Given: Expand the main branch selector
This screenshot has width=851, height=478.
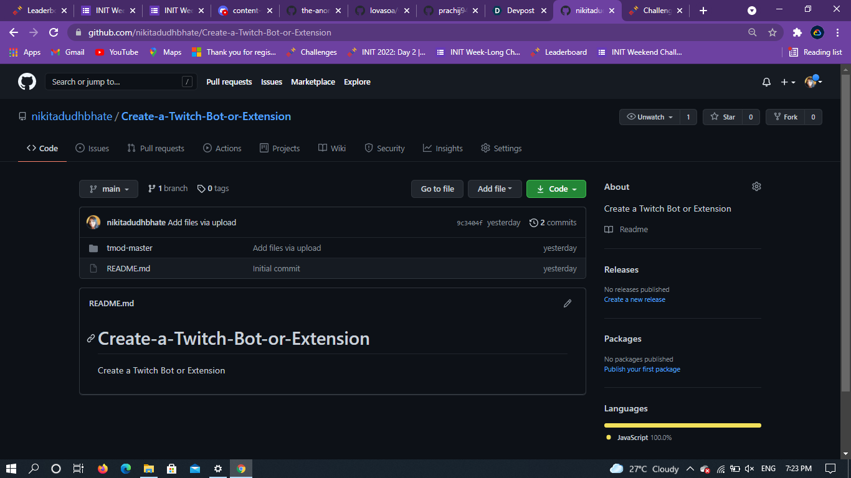Looking at the screenshot, I should click(x=108, y=189).
